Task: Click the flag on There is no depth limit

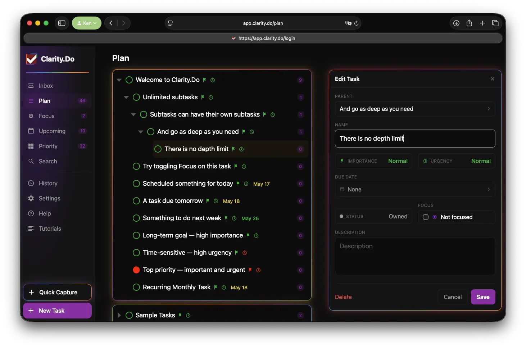Action: 233,149
